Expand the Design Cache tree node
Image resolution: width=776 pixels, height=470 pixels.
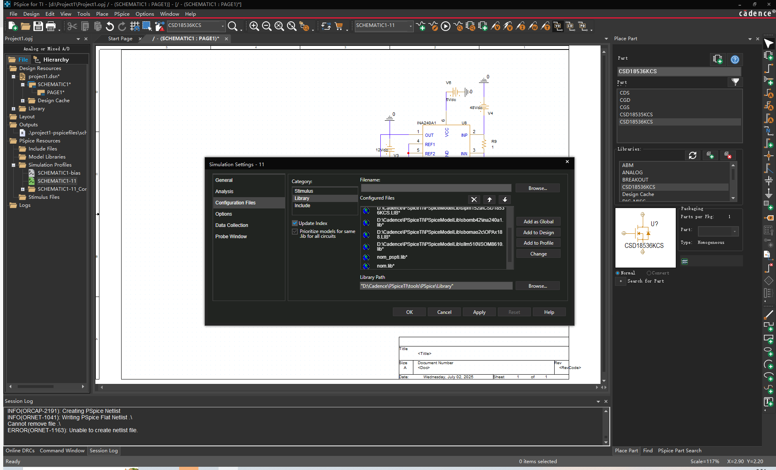pos(23,101)
